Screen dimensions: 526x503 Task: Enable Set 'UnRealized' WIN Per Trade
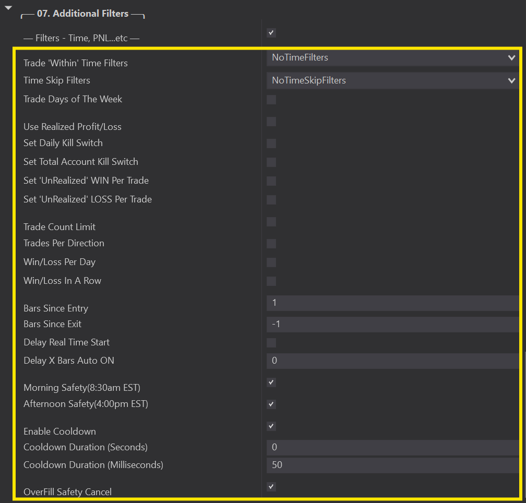pyautogui.click(x=271, y=181)
